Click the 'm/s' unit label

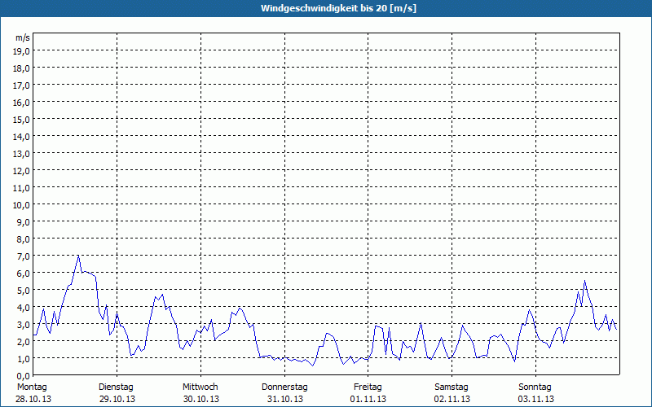[x=23, y=37]
